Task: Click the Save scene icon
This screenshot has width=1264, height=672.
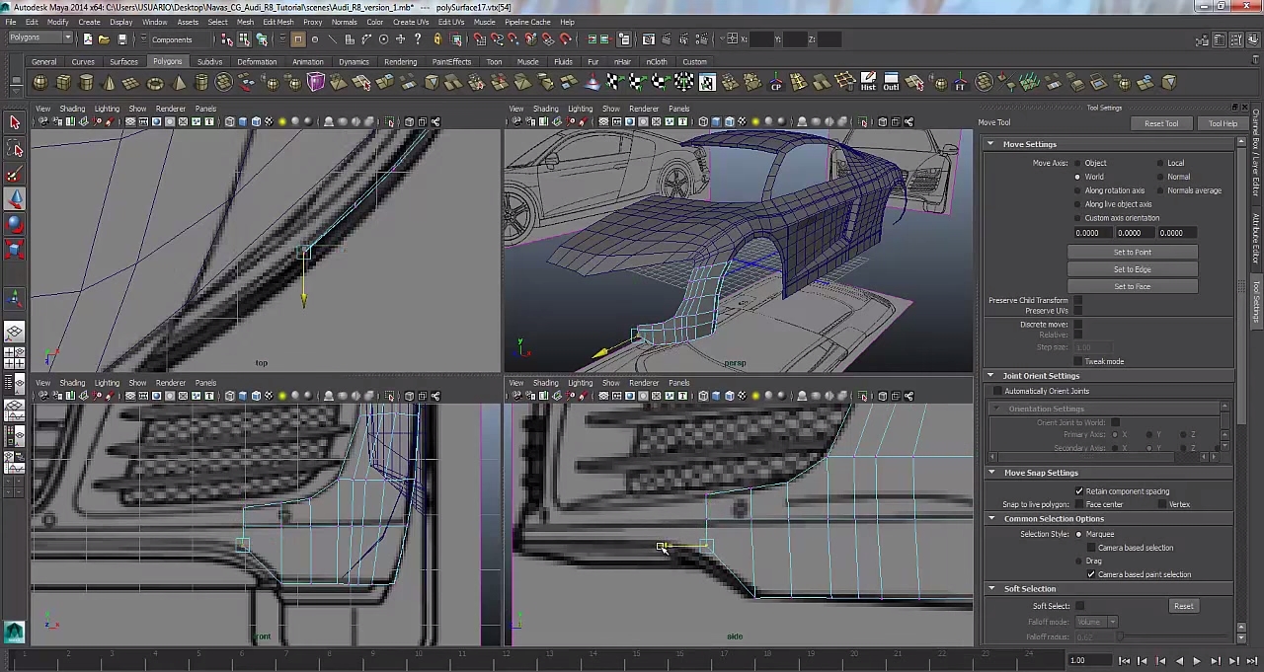Action: pos(122,39)
